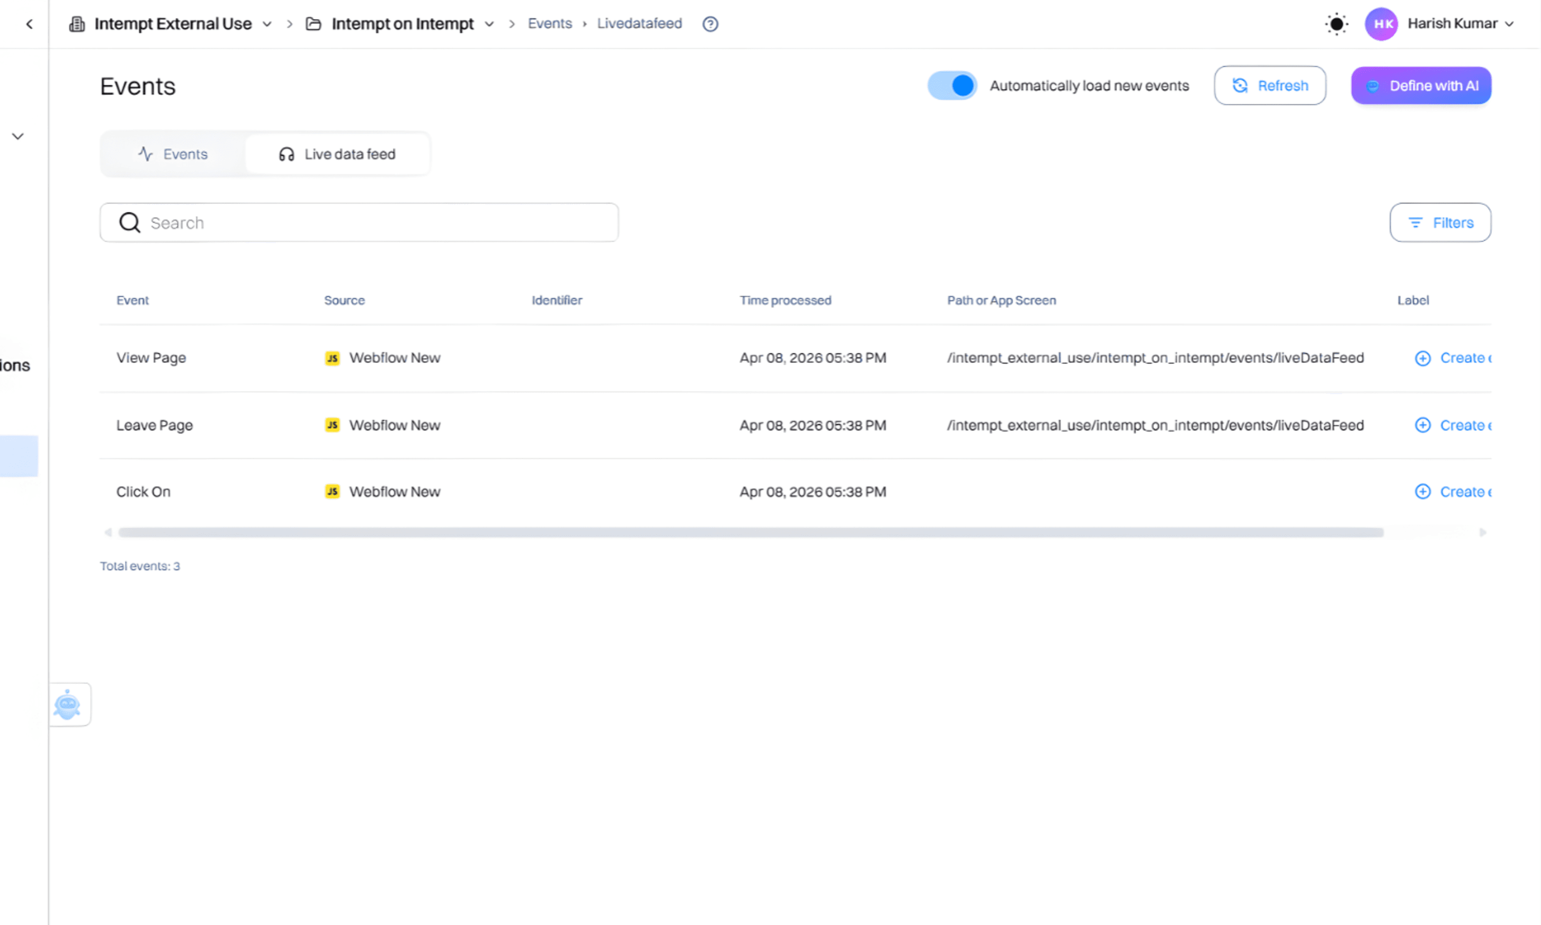This screenshot has height=925, width=1541.
Task: Click the JS source icon beside View Page
Action: tap(333, 358)
